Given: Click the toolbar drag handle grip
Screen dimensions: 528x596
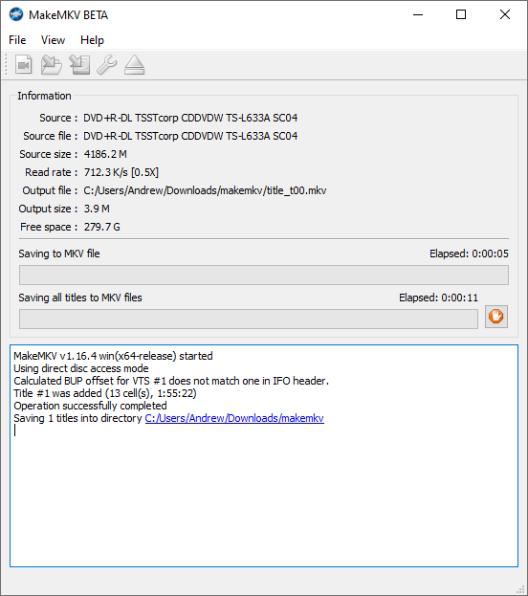Looking at the screenshot, I should tap(6, 65).
